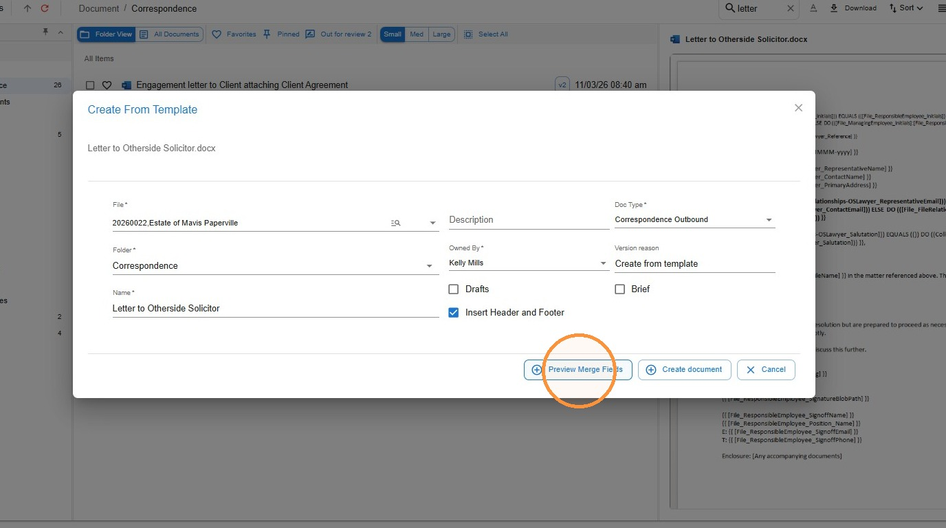Switch to All Documents view
946x528 pixels.
[x=169, y=34]
